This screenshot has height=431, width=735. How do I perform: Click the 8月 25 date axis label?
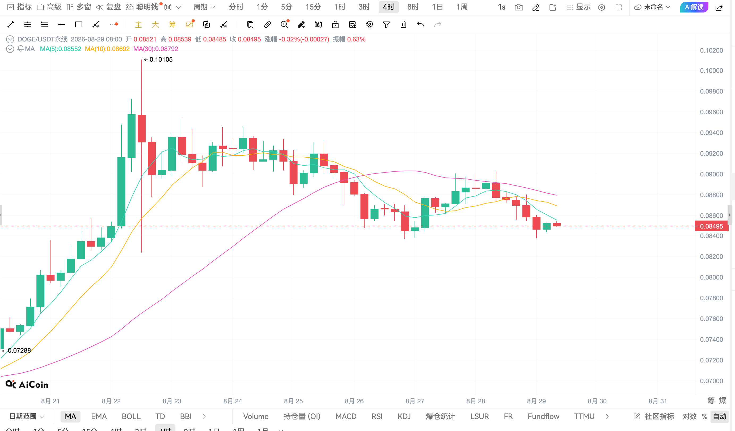point(293,401)
